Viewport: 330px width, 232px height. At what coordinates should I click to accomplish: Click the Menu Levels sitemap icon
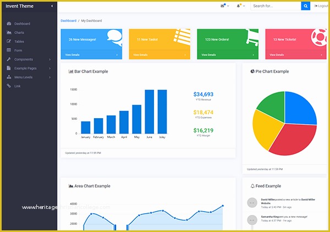(9, 77)
